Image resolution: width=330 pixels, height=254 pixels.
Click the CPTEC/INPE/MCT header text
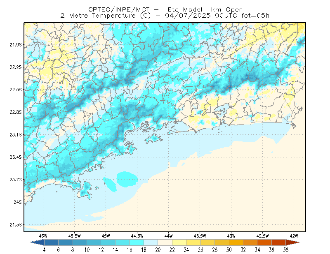pyautogui.click(x=119, y=9)
